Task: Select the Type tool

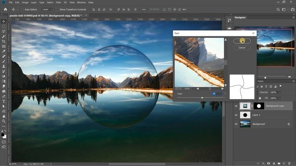Action: click(4, 101)
